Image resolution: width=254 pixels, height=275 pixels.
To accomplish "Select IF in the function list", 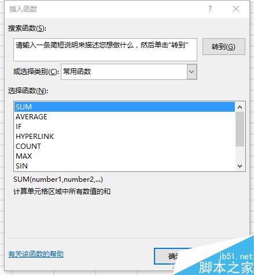I will pos(124,127).
